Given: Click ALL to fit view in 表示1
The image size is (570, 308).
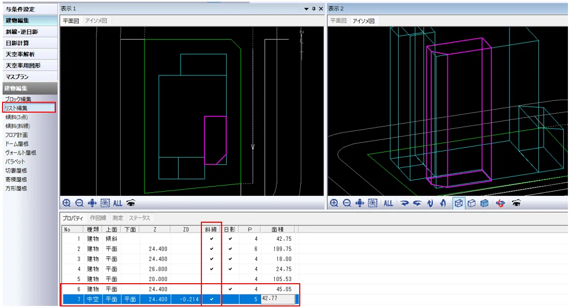Looking at the screenshot, I should pos(118,203).
